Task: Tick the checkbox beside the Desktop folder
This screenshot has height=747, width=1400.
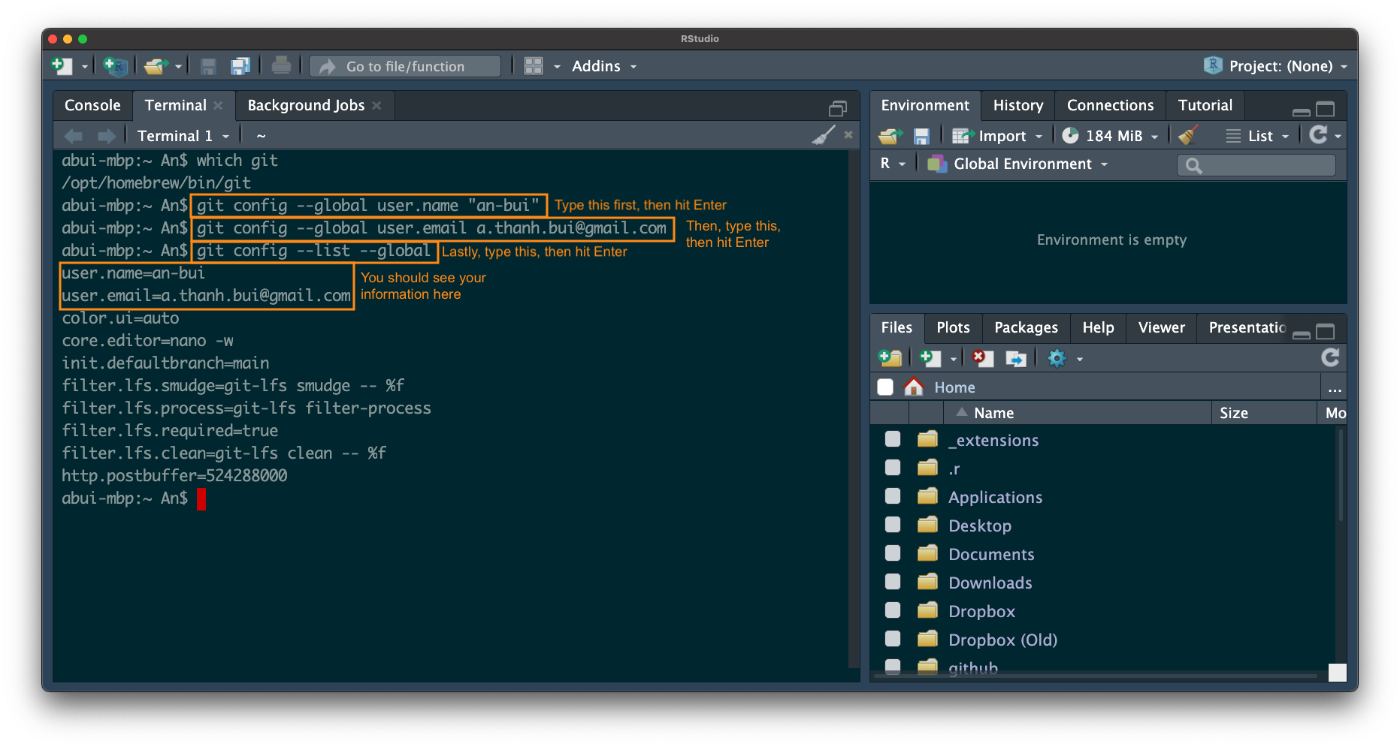Action: click(893, 525)
